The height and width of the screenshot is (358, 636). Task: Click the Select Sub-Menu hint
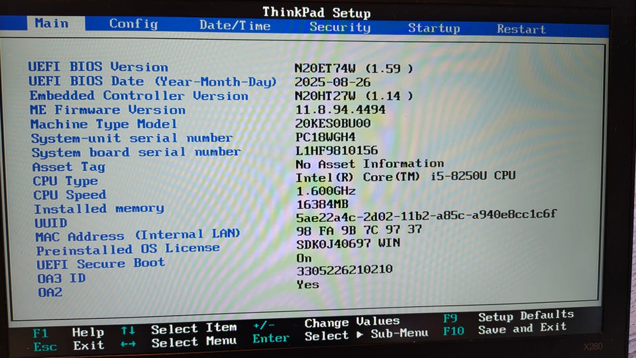pyautogui.click(x=366, y=335)
